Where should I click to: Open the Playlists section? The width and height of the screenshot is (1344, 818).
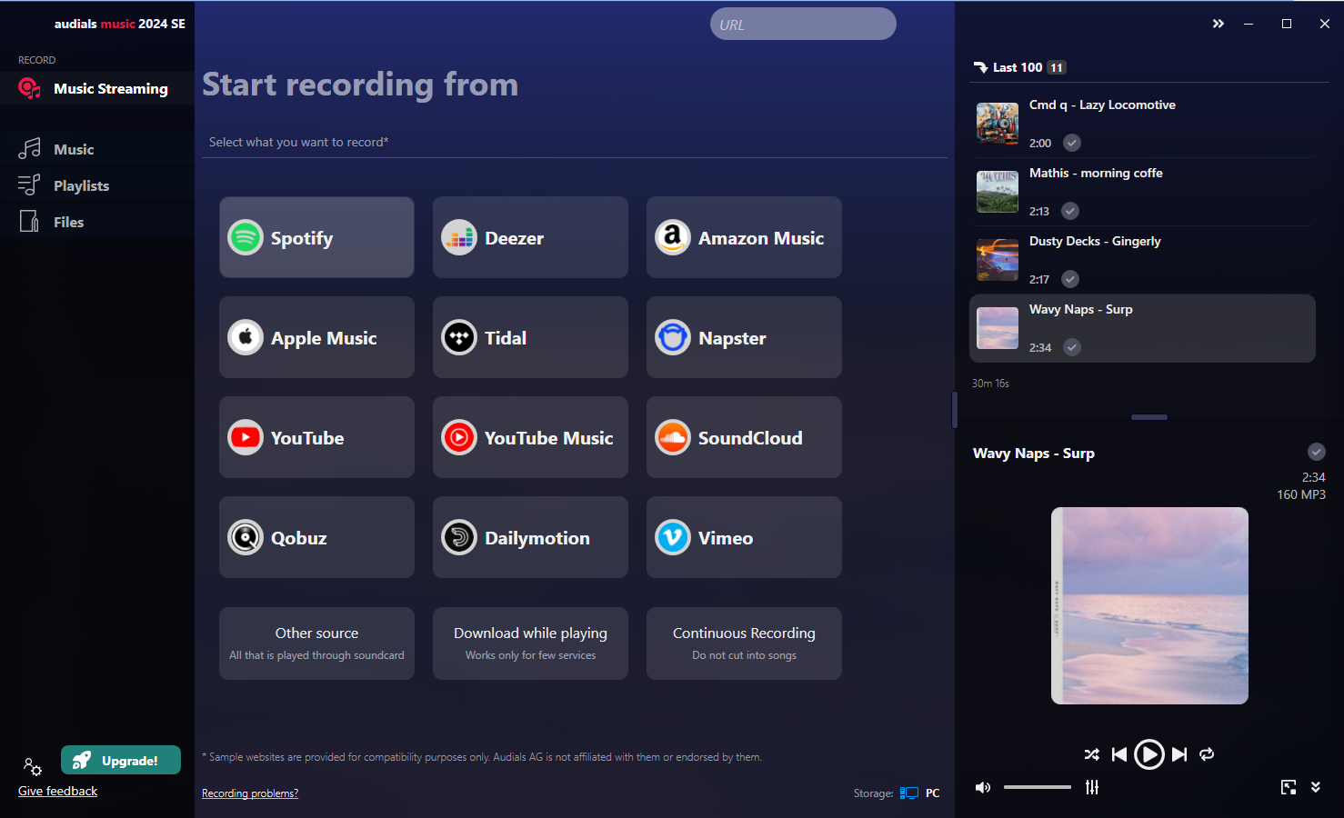[97, 185]
